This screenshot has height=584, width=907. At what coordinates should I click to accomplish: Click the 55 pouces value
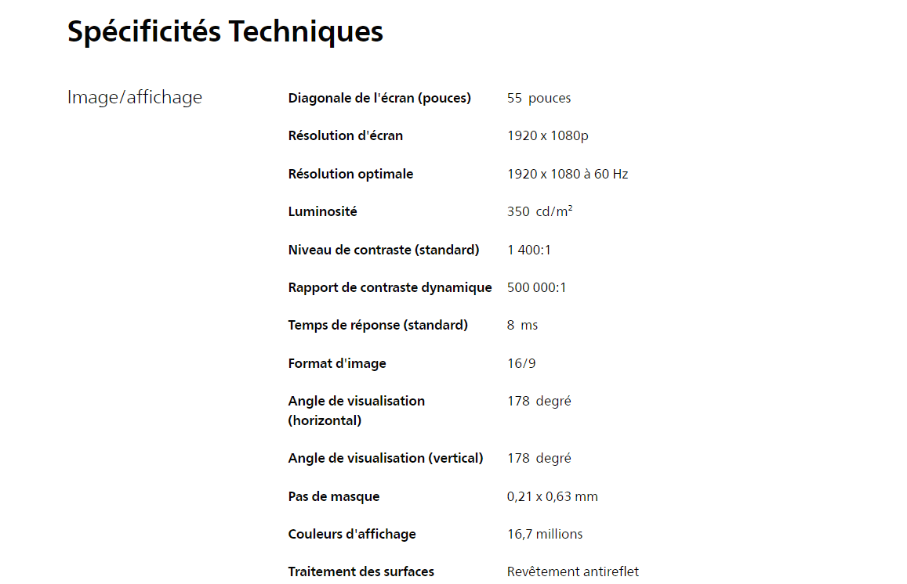(x=539, y=98)
